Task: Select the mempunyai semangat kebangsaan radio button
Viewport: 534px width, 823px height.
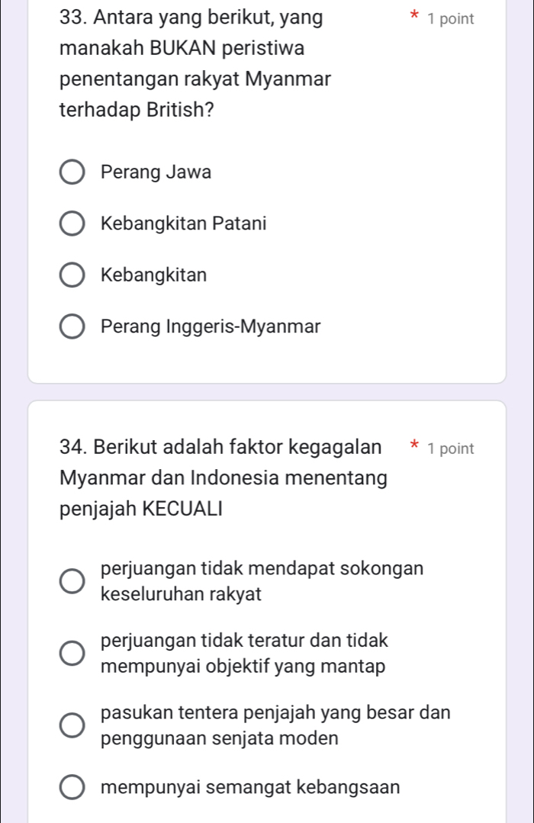Action: [x=72, y=787]
